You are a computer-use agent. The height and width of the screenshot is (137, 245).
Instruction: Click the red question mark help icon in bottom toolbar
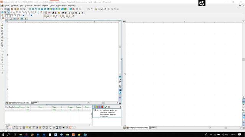point(70,127)
